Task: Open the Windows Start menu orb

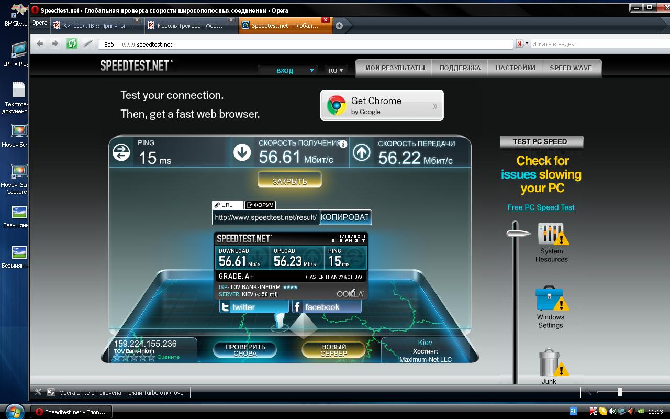Action: (14, 411)
